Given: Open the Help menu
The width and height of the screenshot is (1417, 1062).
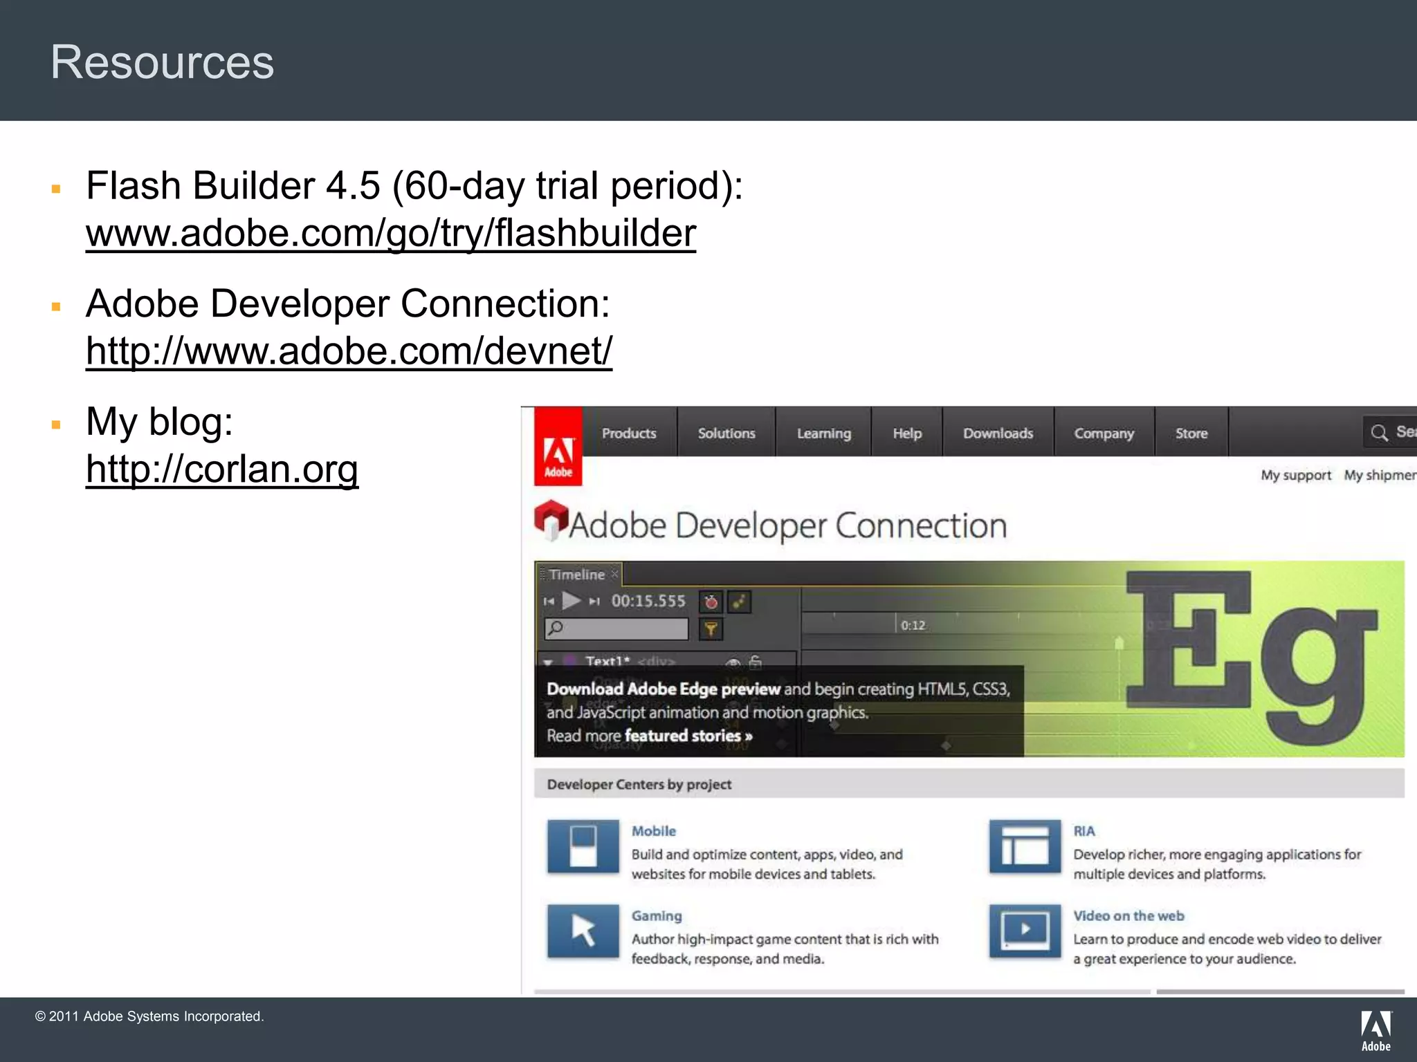Looking at the screenshot, I should [907, 433].
